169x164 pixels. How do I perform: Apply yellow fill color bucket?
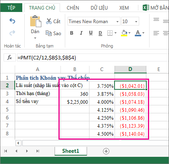click(x=124, y=33)
